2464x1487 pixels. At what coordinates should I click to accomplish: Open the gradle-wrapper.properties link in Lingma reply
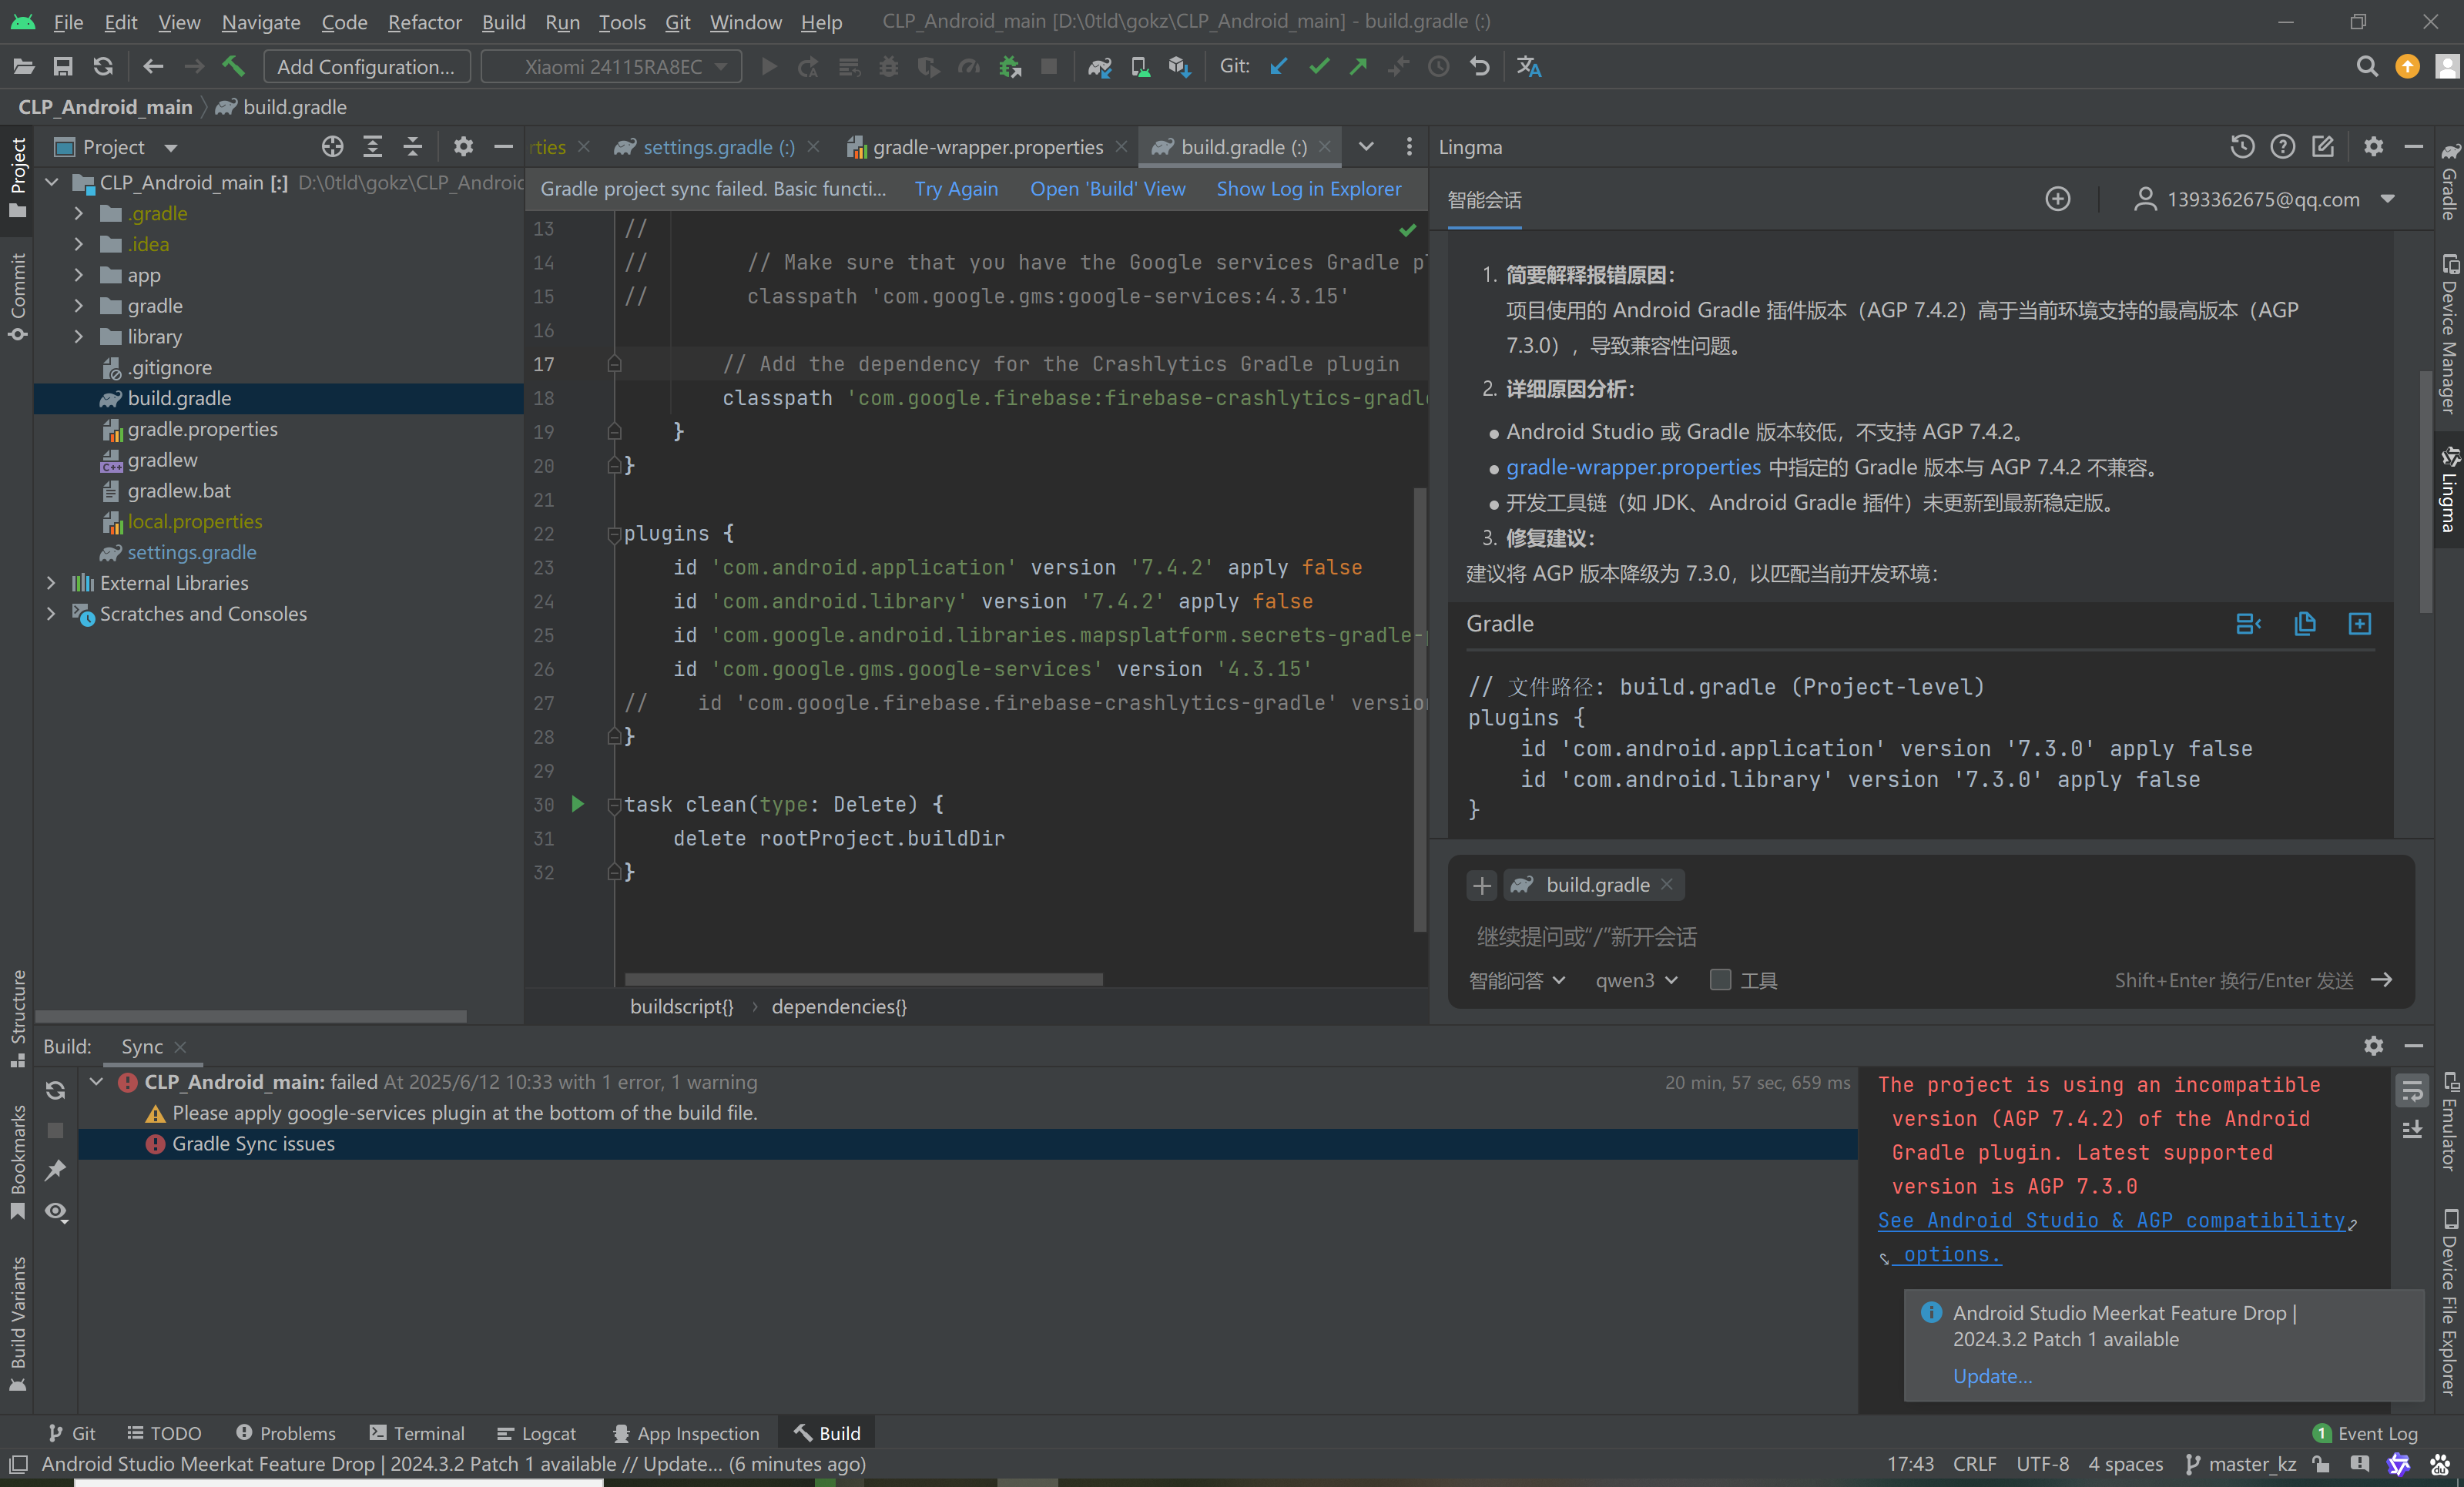point(1633,467)
